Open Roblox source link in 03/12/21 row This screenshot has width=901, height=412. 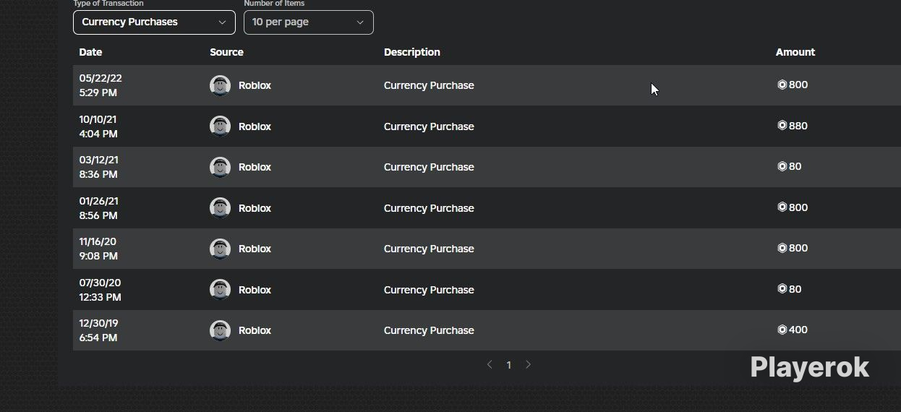(255, 167)
